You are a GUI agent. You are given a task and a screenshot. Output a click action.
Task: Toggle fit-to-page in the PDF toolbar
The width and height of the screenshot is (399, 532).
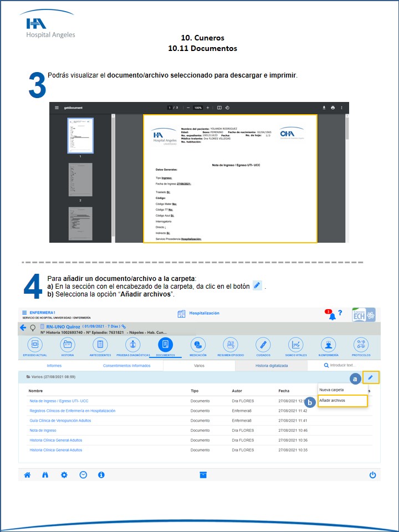tap(219, 108)
